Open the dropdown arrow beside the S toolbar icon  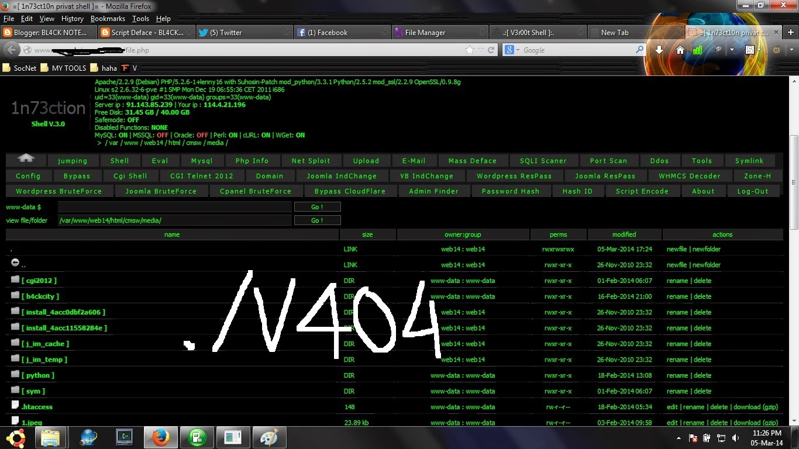759,50
